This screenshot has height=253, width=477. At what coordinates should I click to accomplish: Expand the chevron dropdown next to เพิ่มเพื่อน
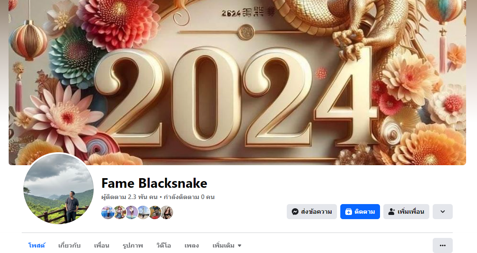443,212
